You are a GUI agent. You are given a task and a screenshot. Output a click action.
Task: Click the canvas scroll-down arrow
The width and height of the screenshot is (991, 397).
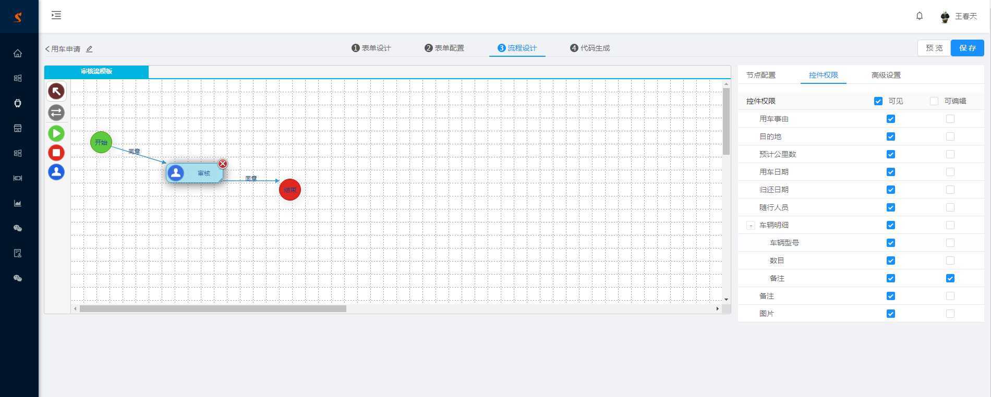click(x=726, y=300)
